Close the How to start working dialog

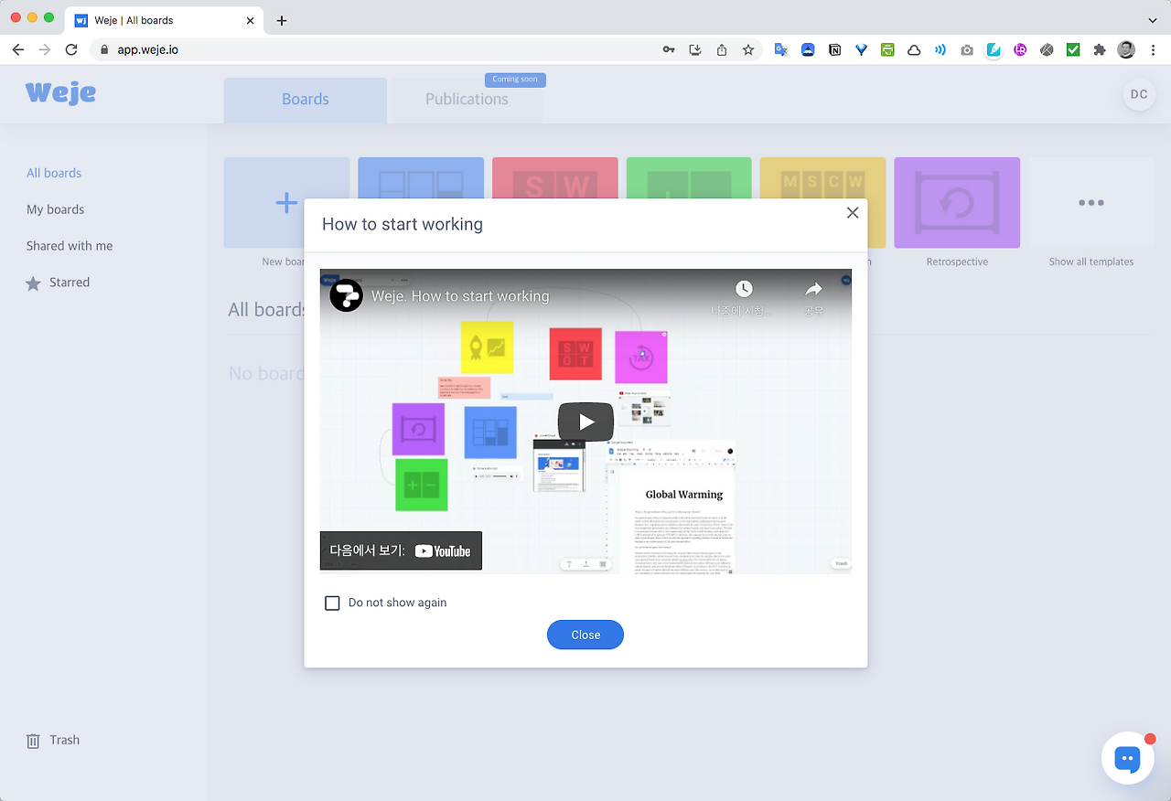pos(853,212)
